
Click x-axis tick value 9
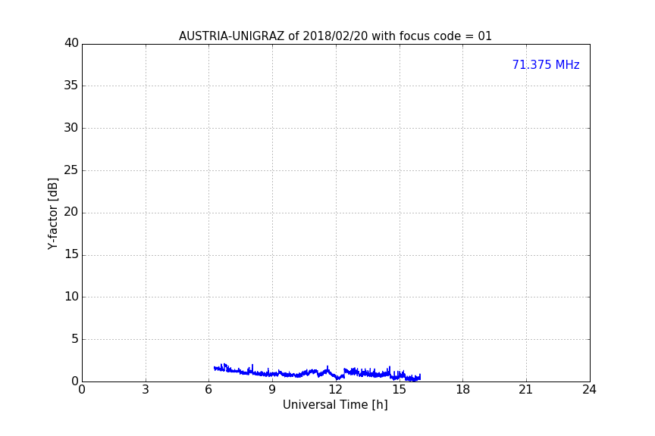tap(272, 390)
